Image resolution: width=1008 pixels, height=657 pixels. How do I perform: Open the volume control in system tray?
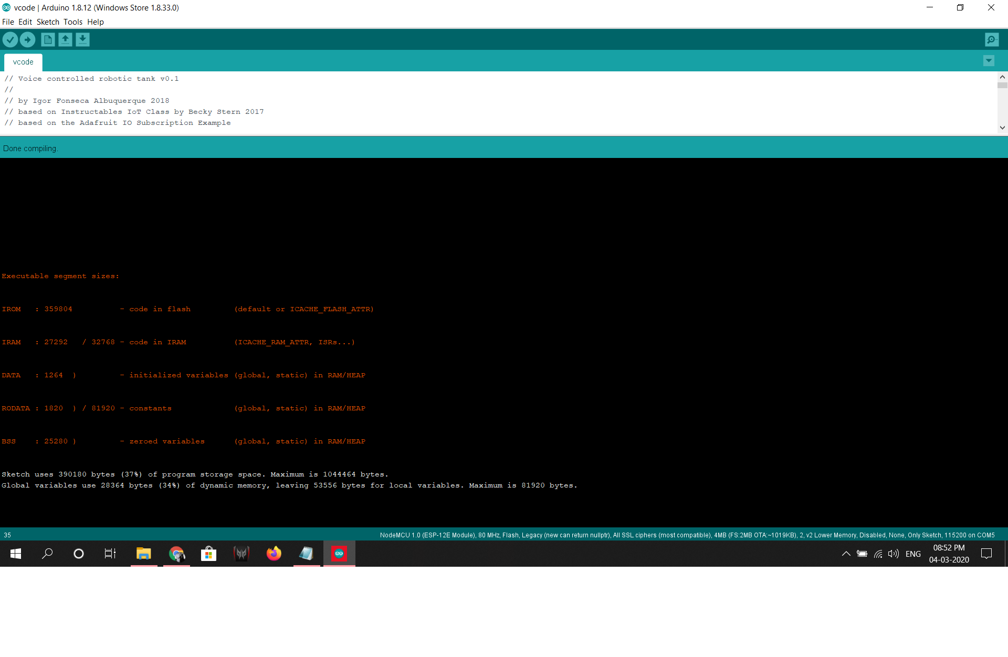pos(893,554)
